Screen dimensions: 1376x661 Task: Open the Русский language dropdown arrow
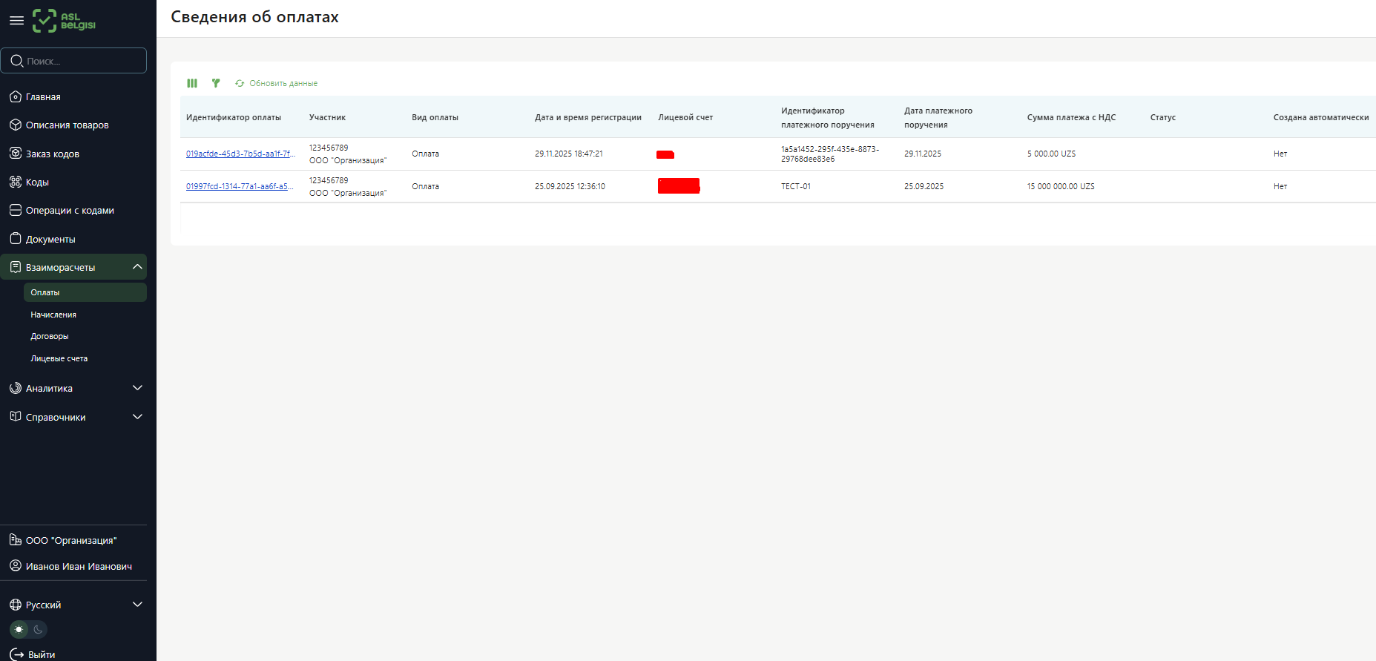point(137,605)
